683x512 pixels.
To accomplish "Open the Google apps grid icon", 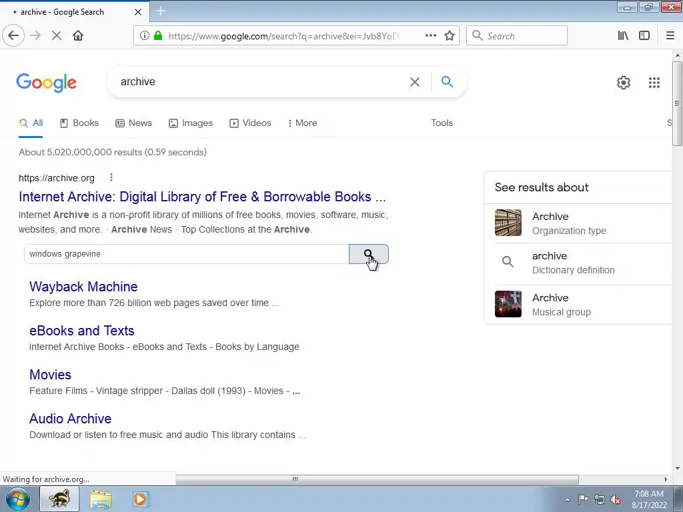I will click(x=654, y=82).
